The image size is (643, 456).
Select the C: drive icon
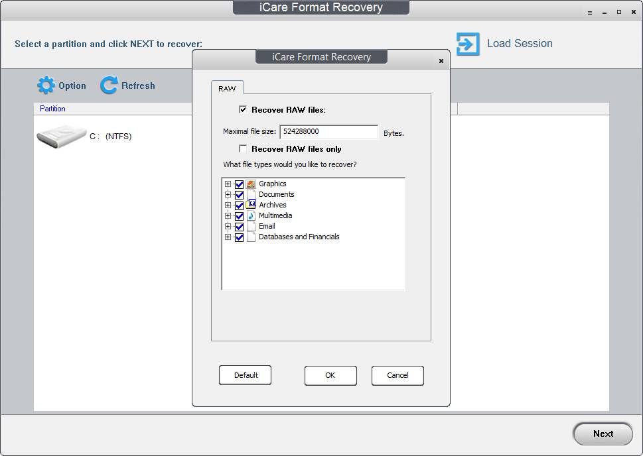click(62, 137)
